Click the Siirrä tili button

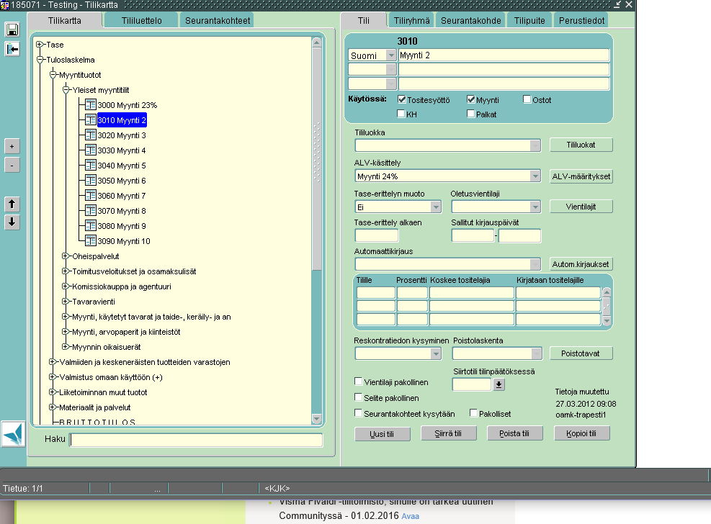click(449, 433)
